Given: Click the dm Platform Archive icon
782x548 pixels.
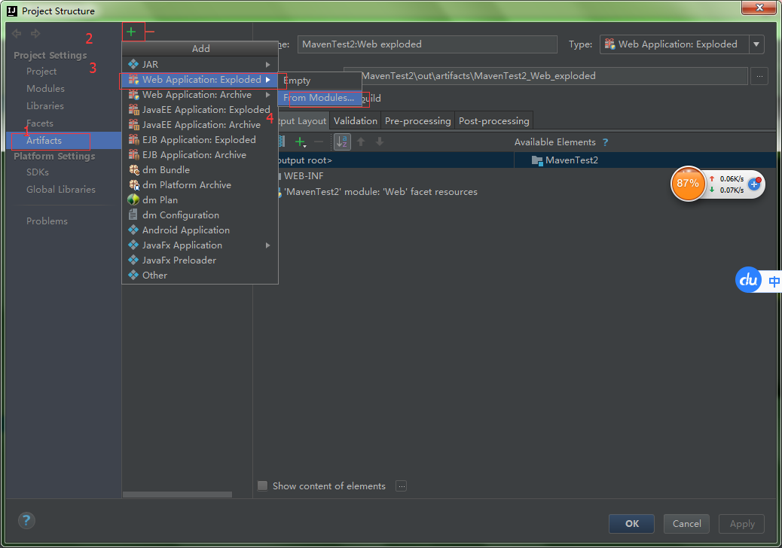Looking at the screenshot, I should 133,185.
